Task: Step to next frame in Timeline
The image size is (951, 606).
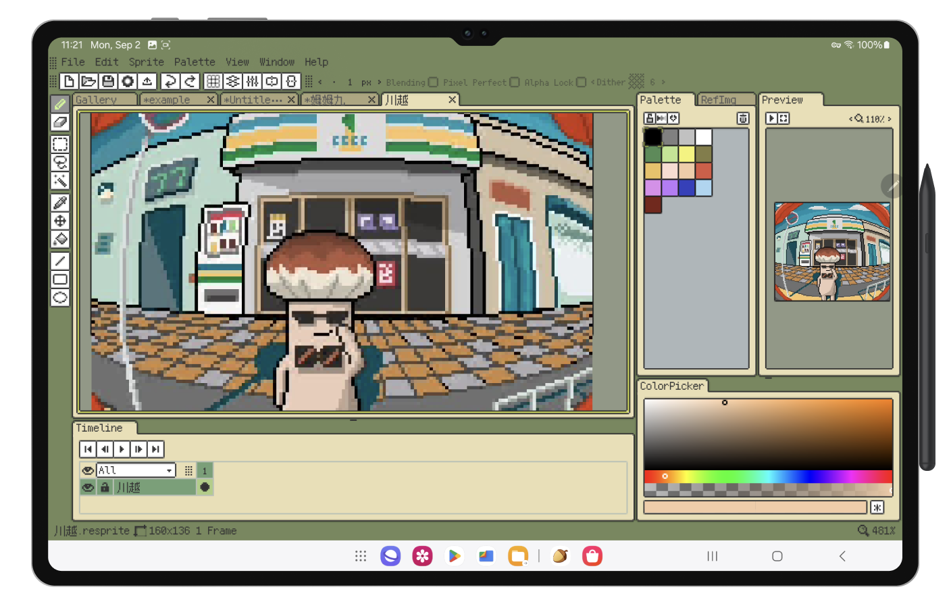Action: click(x=139, y=449)
